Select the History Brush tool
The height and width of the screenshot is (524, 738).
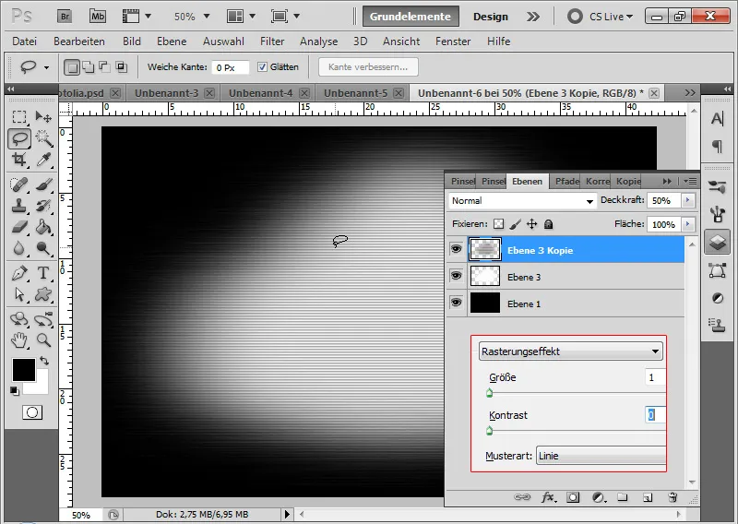[43, 206]
